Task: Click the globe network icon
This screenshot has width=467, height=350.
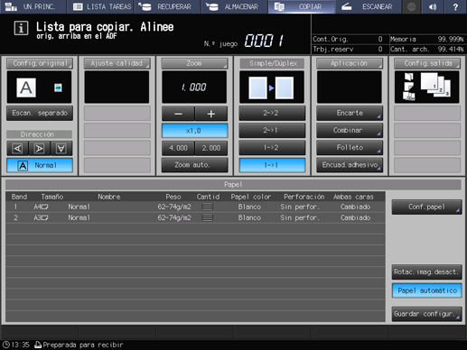Action: (x=411, y=6)
